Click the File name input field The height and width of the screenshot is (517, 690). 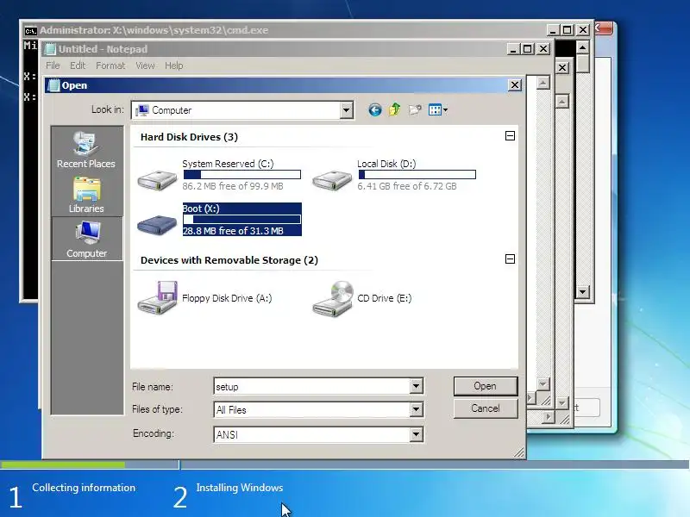312,386
